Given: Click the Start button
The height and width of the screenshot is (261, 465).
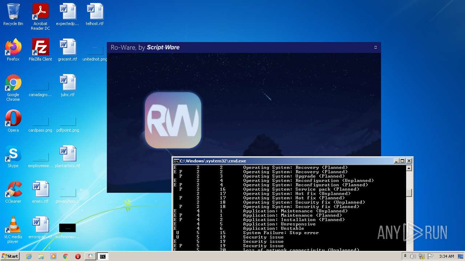Looking at the screenshot, I should click(10, 256).
